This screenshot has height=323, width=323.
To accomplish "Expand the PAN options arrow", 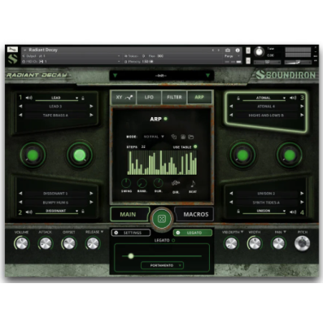I will [285, 232].
